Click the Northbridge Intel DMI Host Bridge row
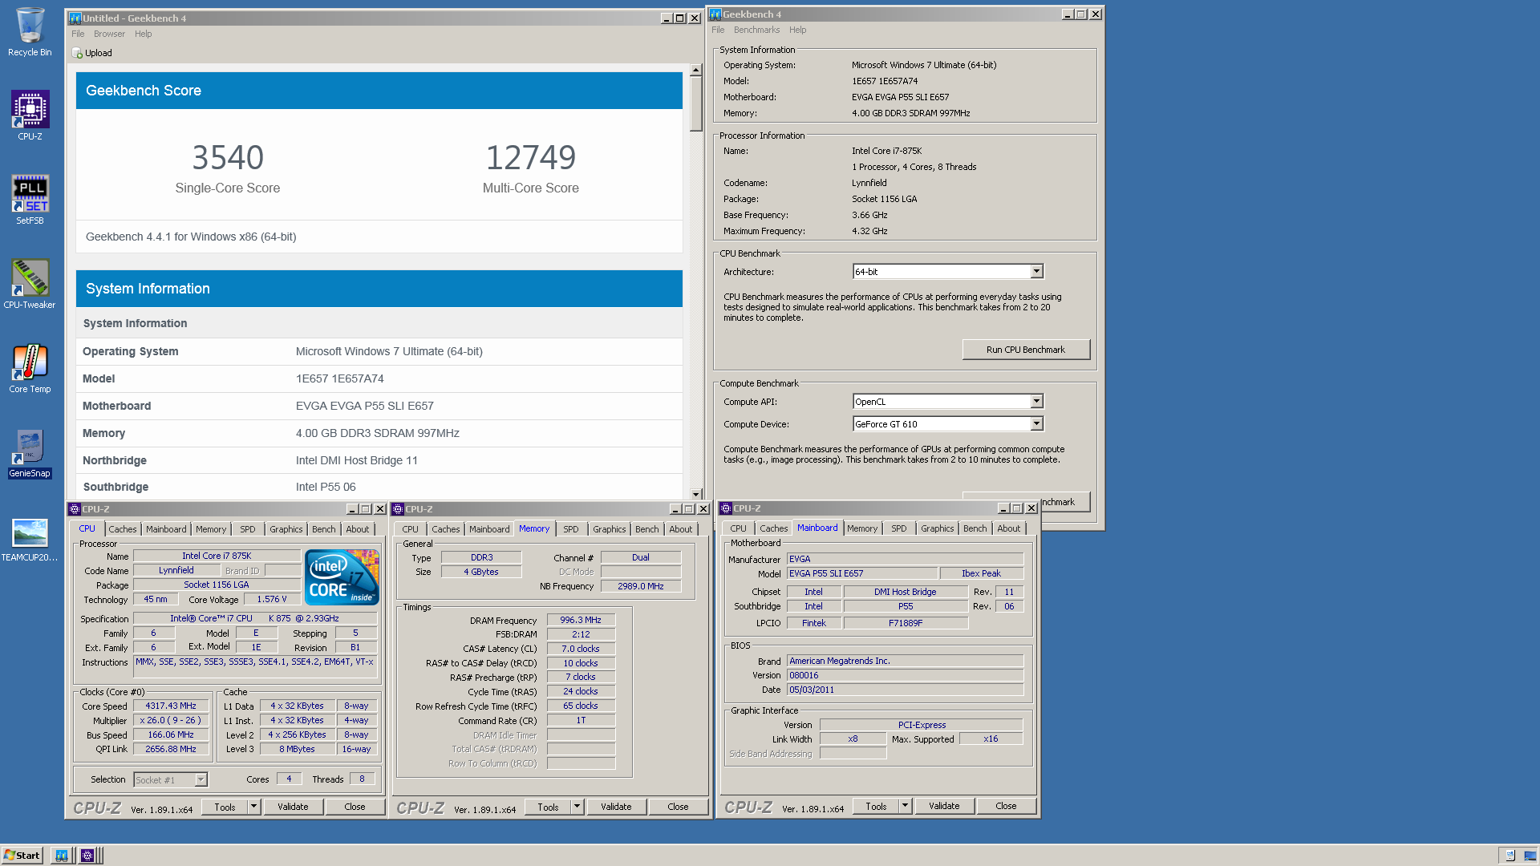This screenshot has height=866, width=1540. click(379, 460)
